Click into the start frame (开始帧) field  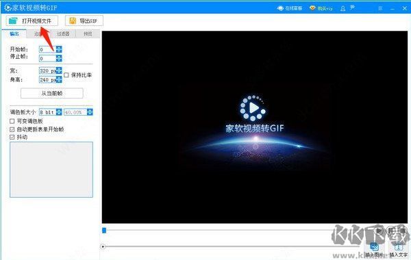[x=47, y=49]
